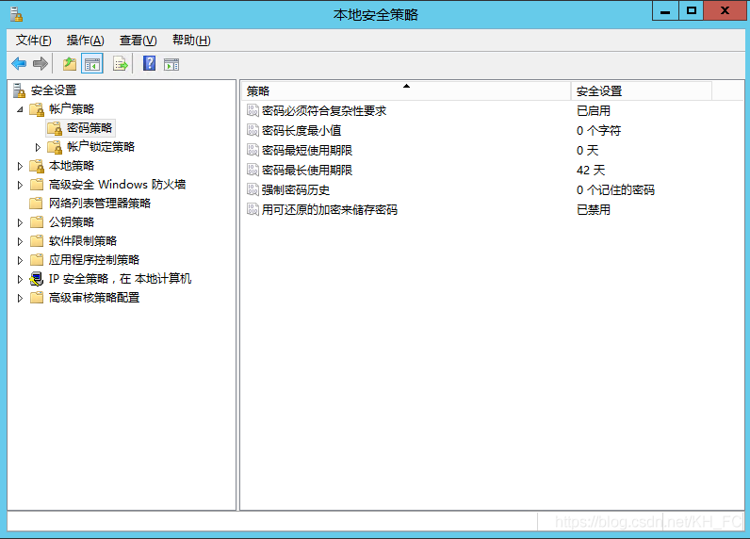Select the 密码长度最小值 policy text
750x539 pixels.
click(302, 131)
